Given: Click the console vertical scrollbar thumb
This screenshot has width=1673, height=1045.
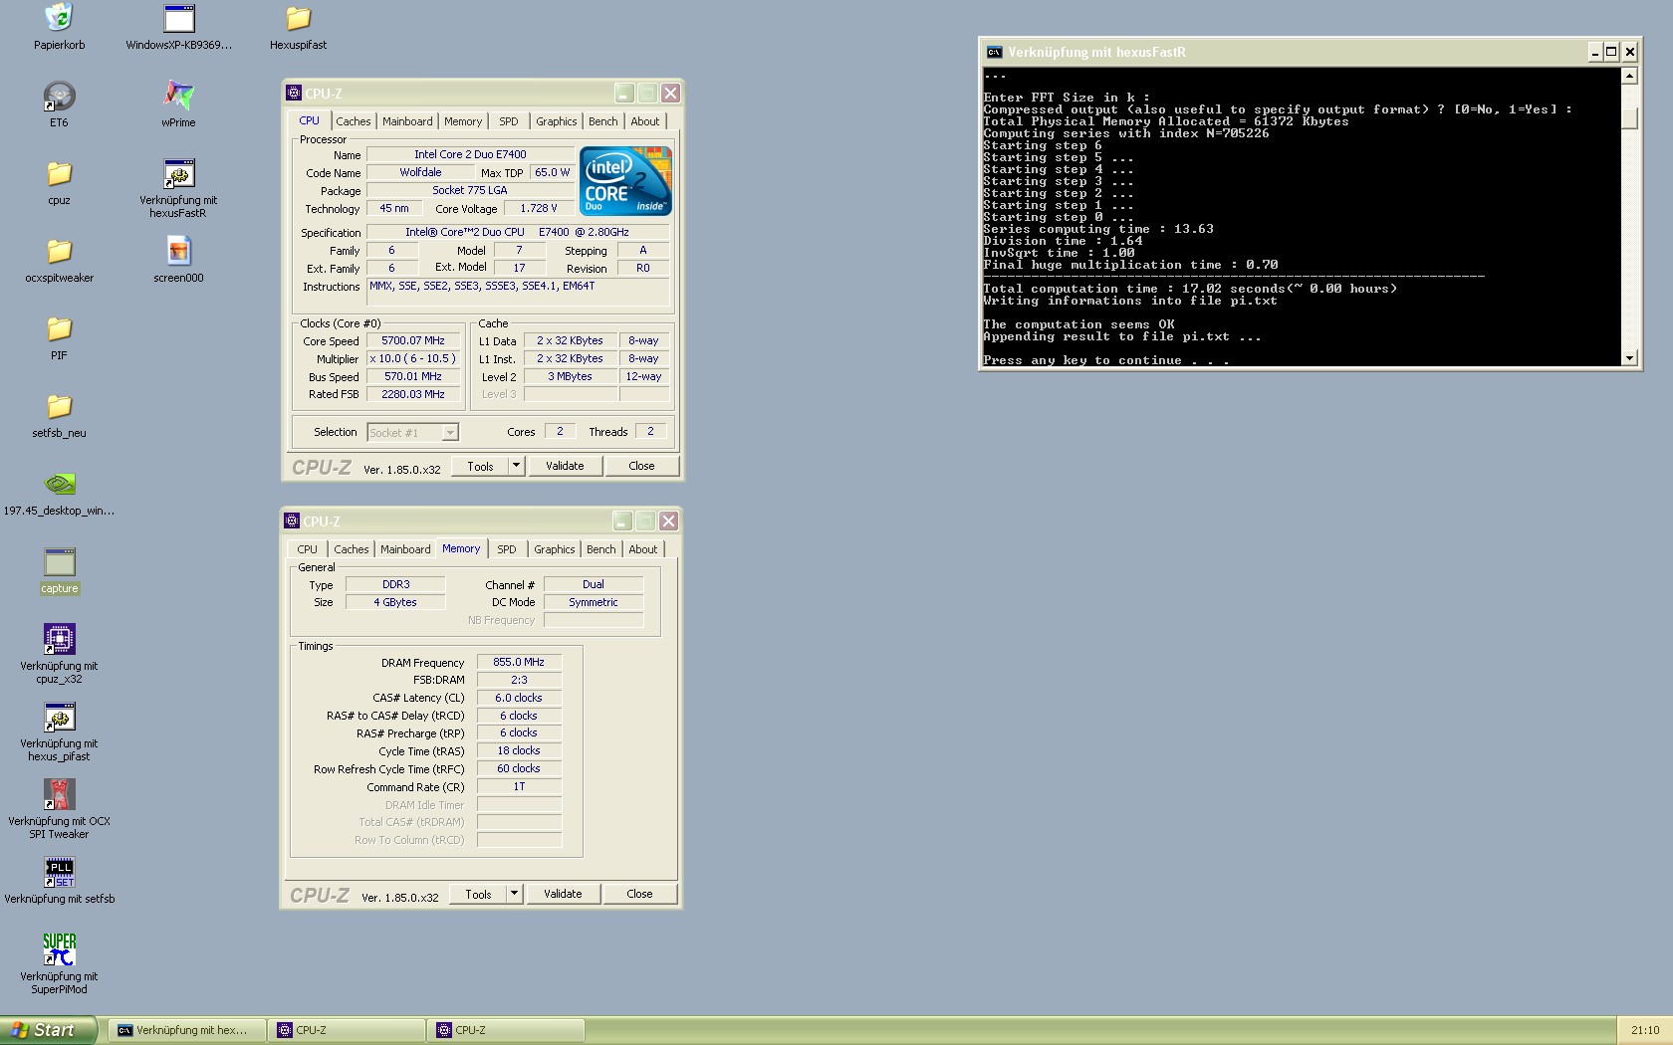Looking at the screenshot, I should [1629, 118].
